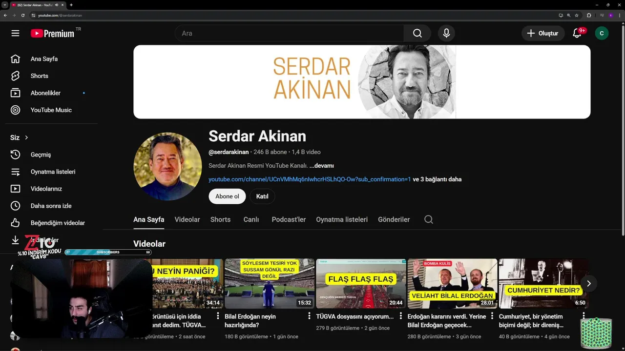Screen dimensions: 625x351
Task: Open options for Bilal Erdoğan neyin video
Action: [x=309, y=316]
